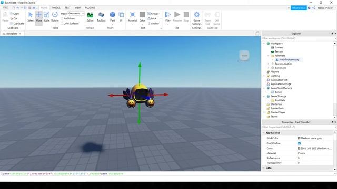This screenshot has width=337, height=189.
Task: Enable the Join Surfaces checkbox
Action: (62, 24)
